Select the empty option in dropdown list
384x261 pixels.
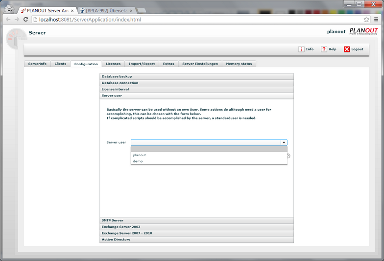tap(209, 149)
